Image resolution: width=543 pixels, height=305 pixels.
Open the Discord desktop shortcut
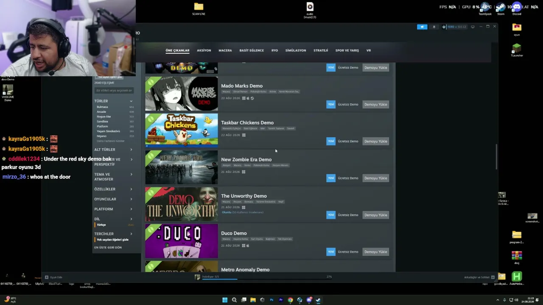pos(517,8)
